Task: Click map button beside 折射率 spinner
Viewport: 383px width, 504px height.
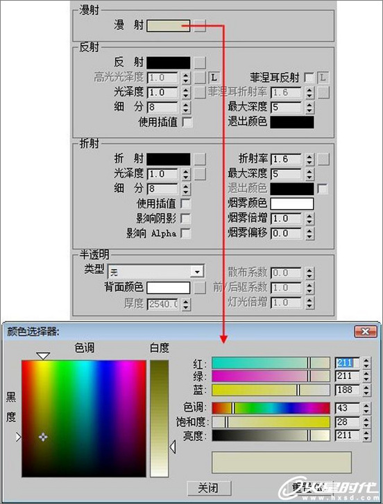Action: point(323,159)
